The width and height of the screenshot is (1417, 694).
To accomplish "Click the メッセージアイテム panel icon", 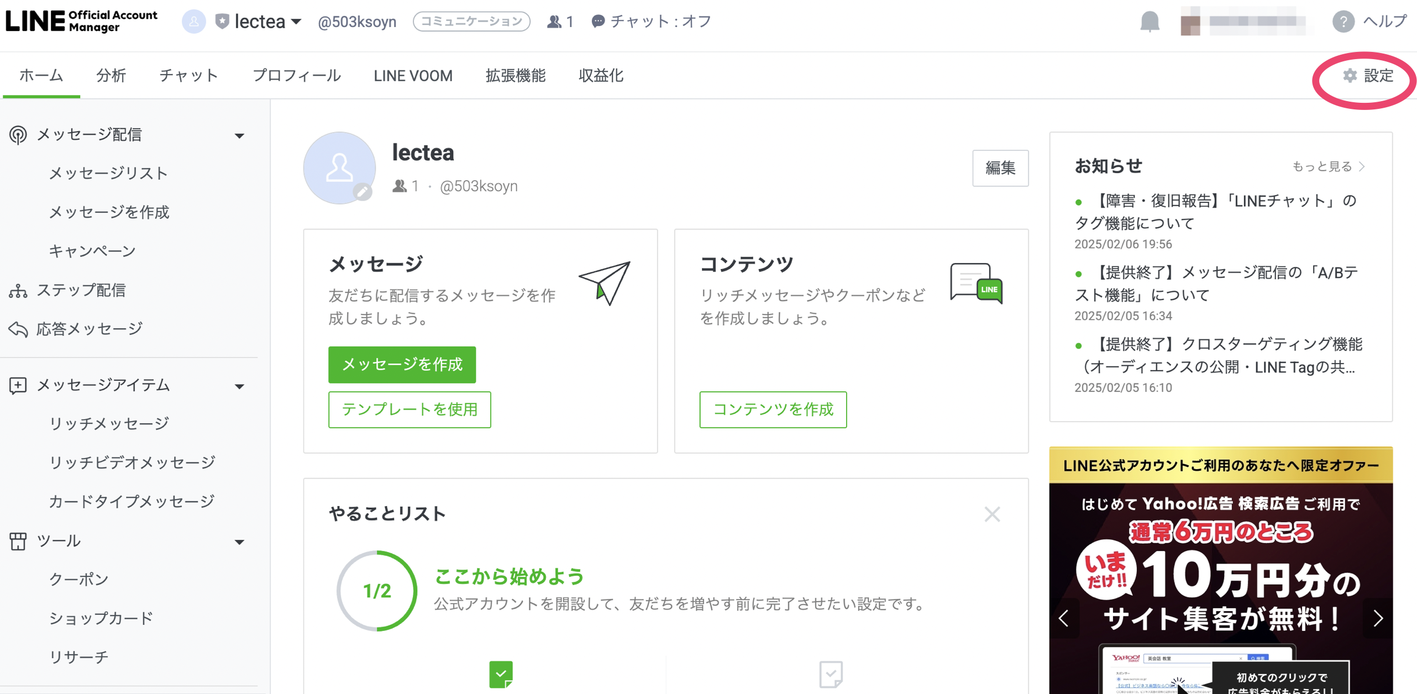I will coord(18,385).
